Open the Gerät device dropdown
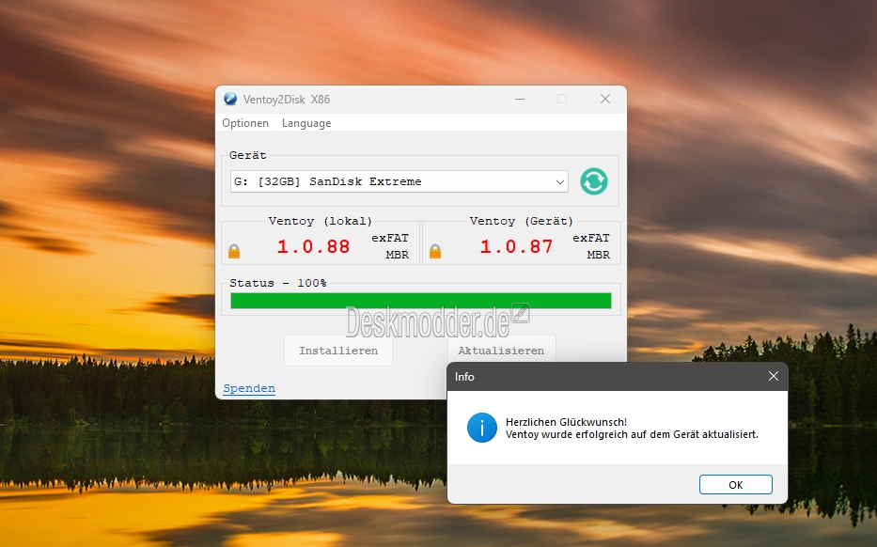This screenshot has height=547, width=877. pyautogui.click(x=399, y=181)
